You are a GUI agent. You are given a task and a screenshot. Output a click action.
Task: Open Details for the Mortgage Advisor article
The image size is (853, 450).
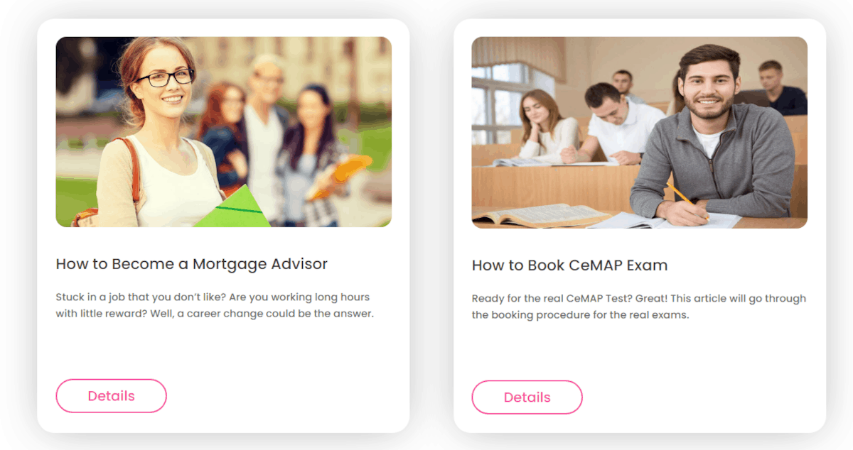pyautogui.click(x=111, y=396)
